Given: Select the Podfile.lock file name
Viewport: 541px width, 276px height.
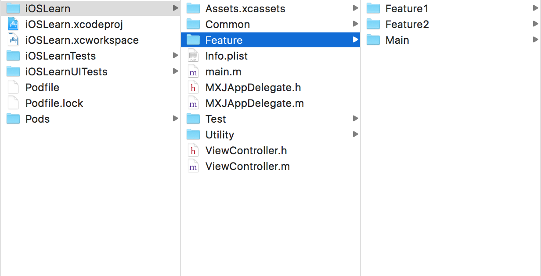Looking at the screenshot, I should pyautogui.click(x=54, y=103).
